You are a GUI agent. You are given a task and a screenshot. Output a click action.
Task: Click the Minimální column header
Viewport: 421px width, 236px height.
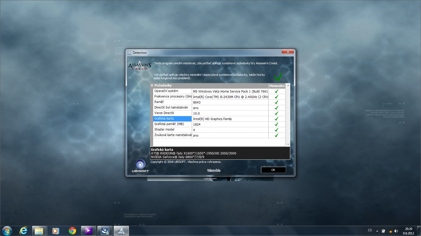pyautogui.click(x=277, y=86)
